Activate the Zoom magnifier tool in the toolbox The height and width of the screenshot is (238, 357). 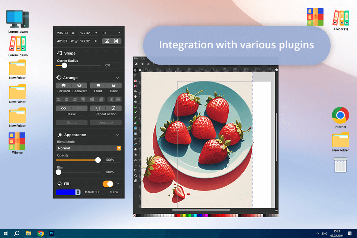point(135,176)
